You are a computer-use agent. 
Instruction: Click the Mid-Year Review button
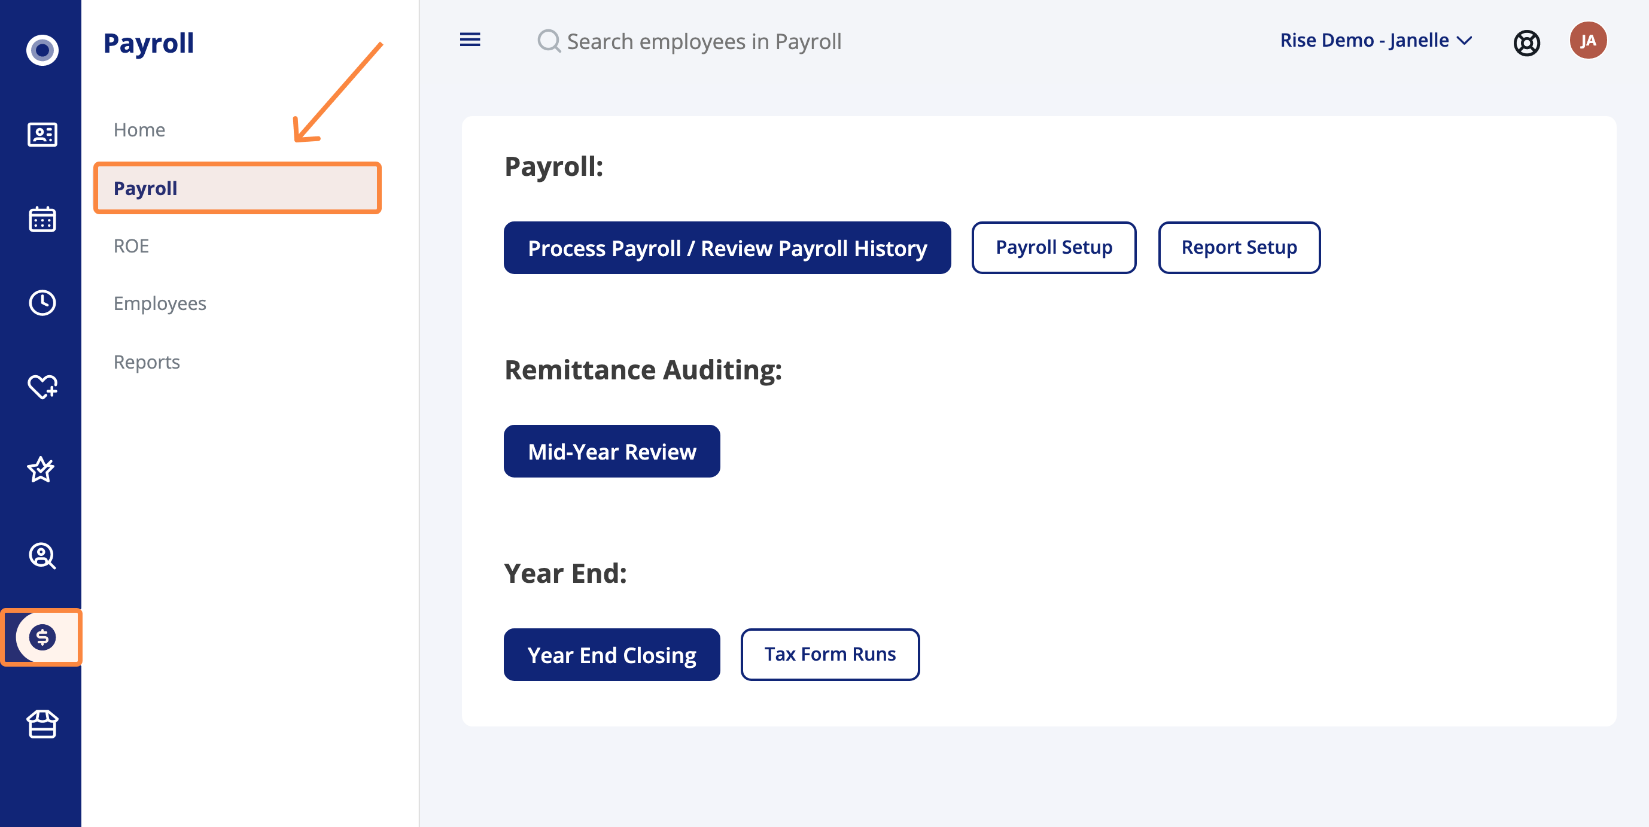coord(611,451)
